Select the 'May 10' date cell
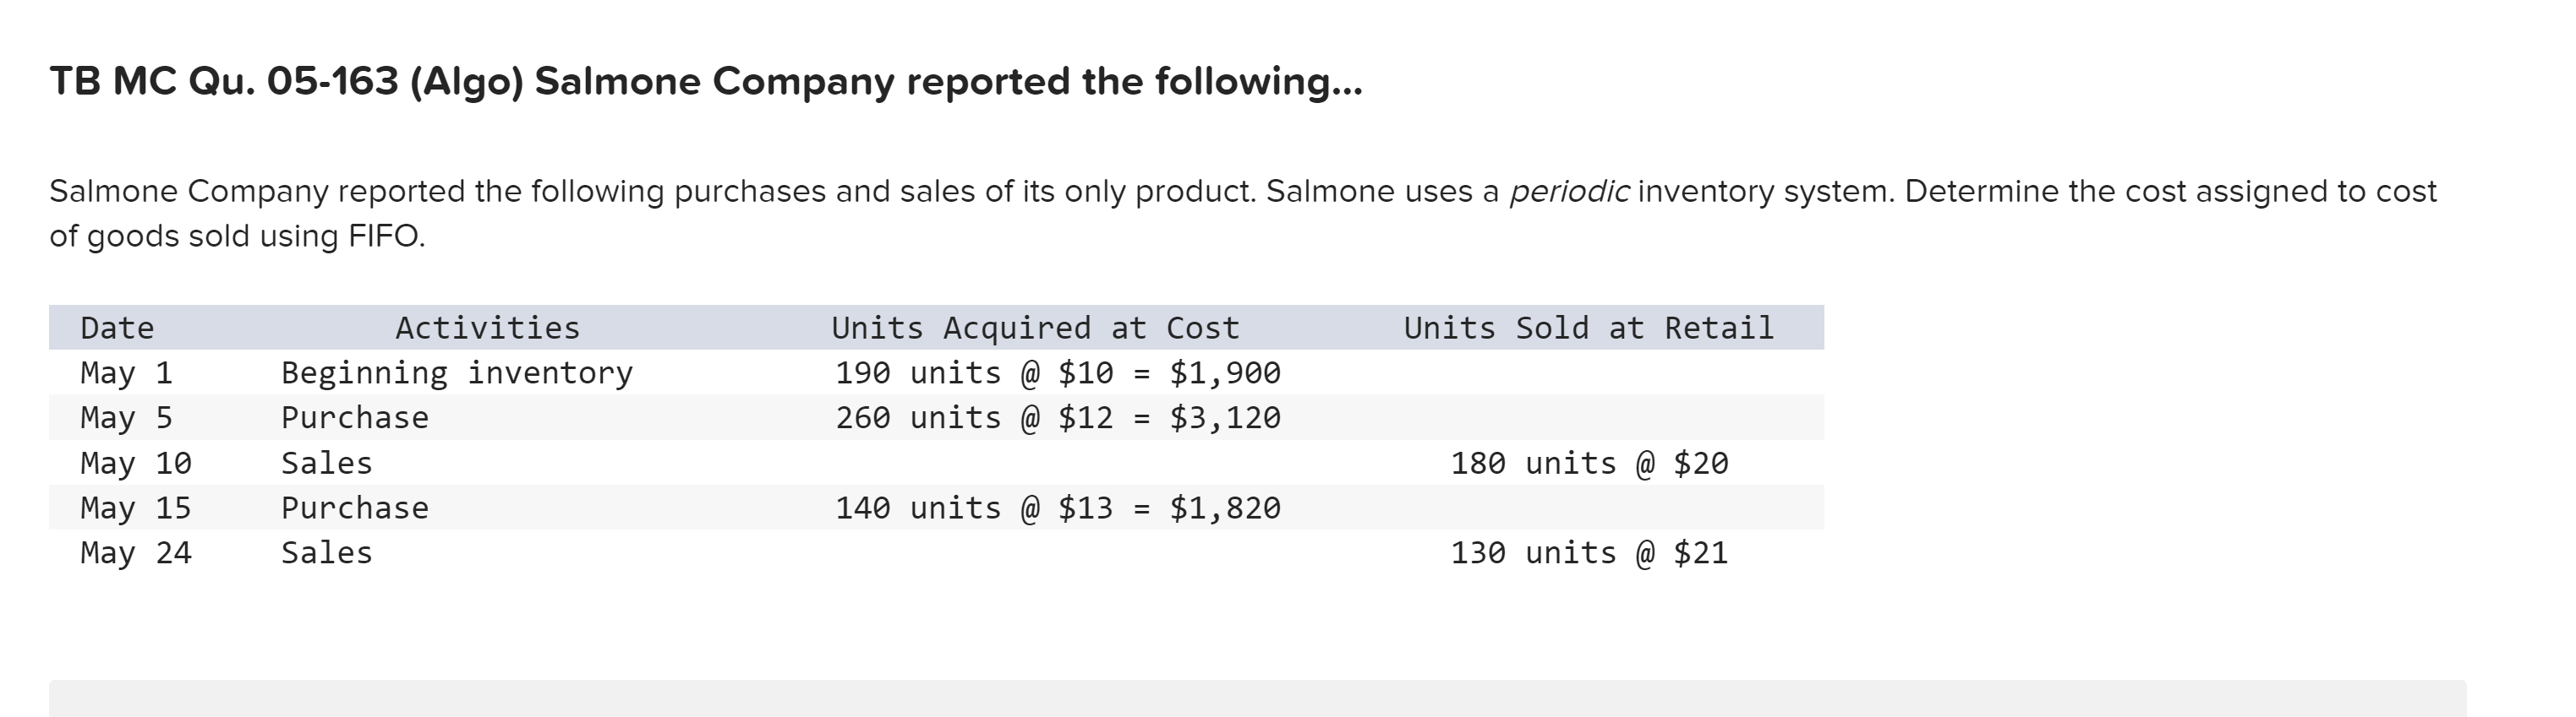Screen dimensions: 2576x717 (x=136, y=464)
